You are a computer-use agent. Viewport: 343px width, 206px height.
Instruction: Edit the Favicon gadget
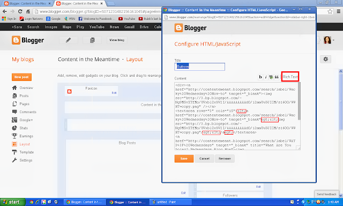point(114,93)
